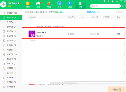Open the 查看黑名单 (2) link
This screenshot has width=126, height=92.
click(x=92, y=12)
